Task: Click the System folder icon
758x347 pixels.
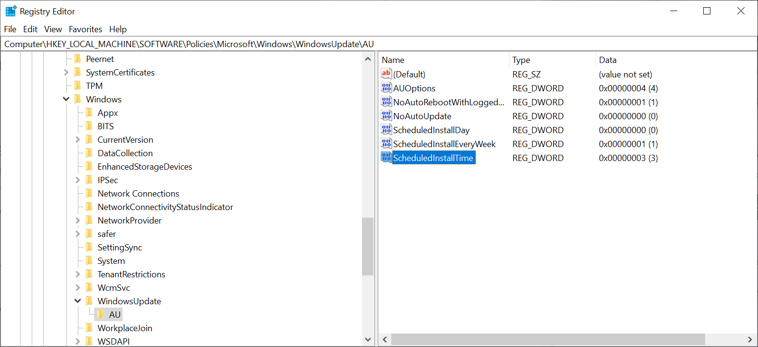Action: point(89,260)
